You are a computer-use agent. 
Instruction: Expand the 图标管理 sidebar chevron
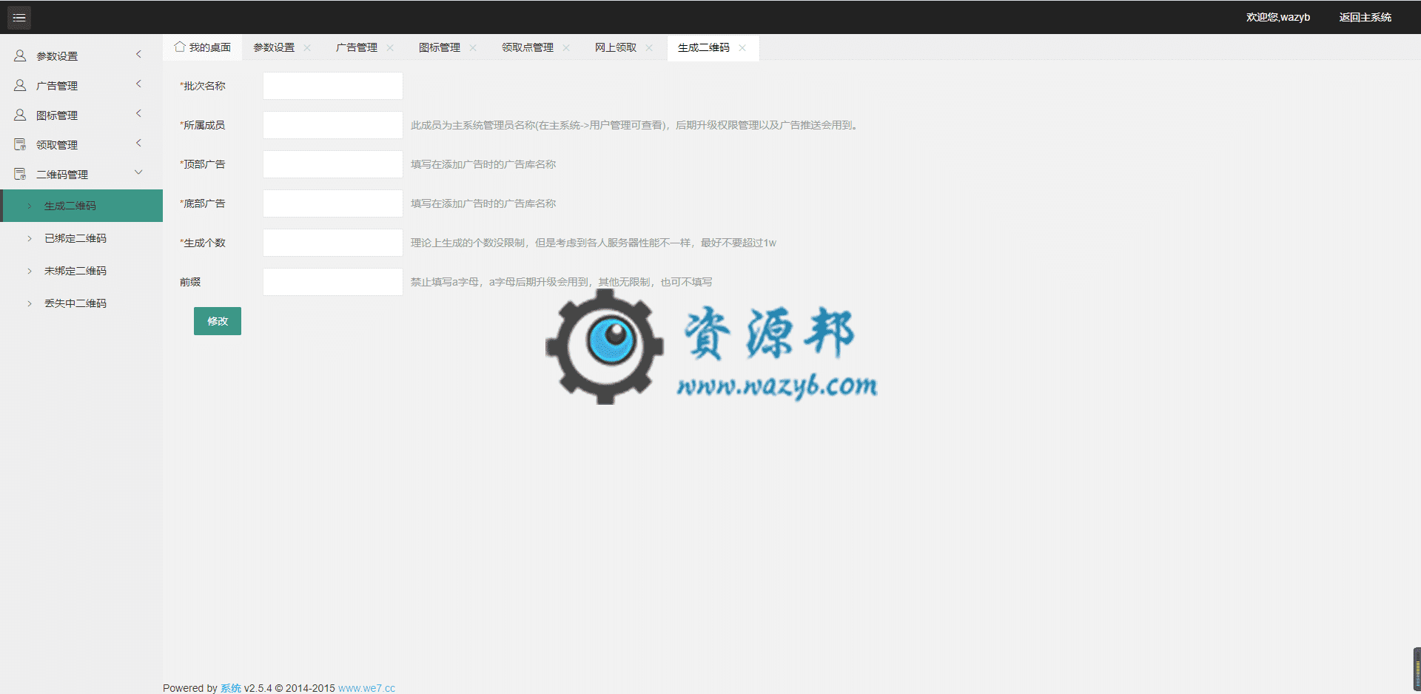click(138, 113)
